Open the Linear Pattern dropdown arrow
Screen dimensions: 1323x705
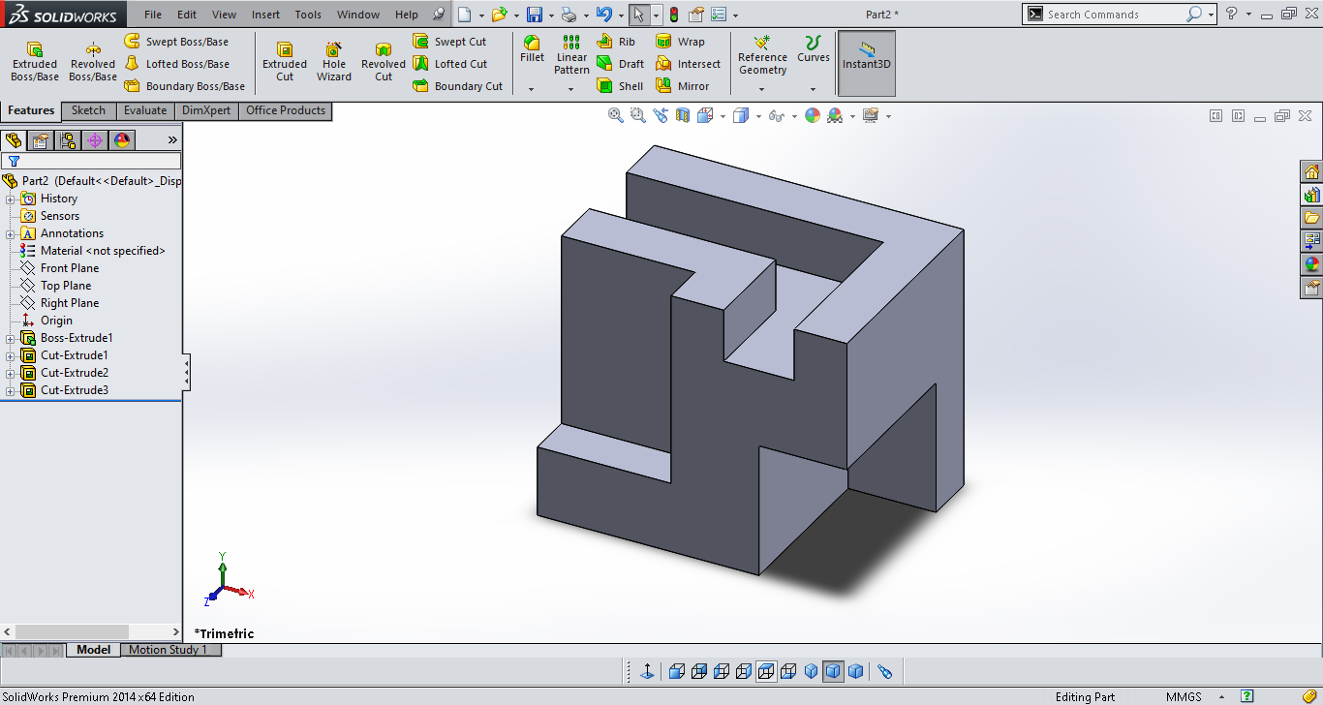pyautogui.click(x=570, y=89)
